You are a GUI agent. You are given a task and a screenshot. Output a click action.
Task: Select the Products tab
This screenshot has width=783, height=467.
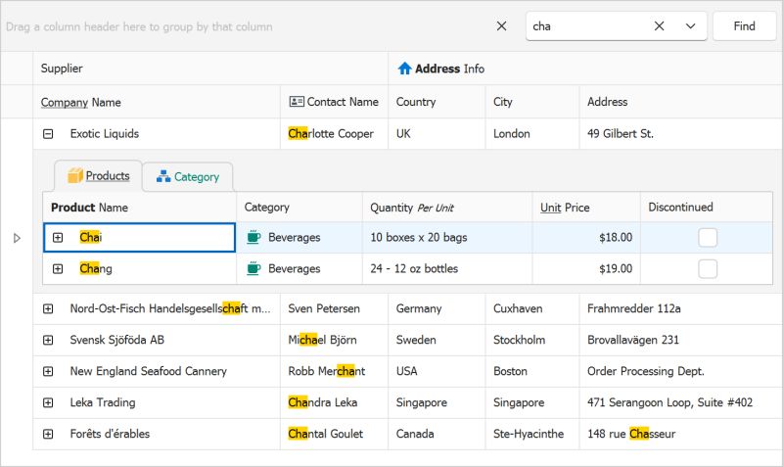click(x=107, y=176)
